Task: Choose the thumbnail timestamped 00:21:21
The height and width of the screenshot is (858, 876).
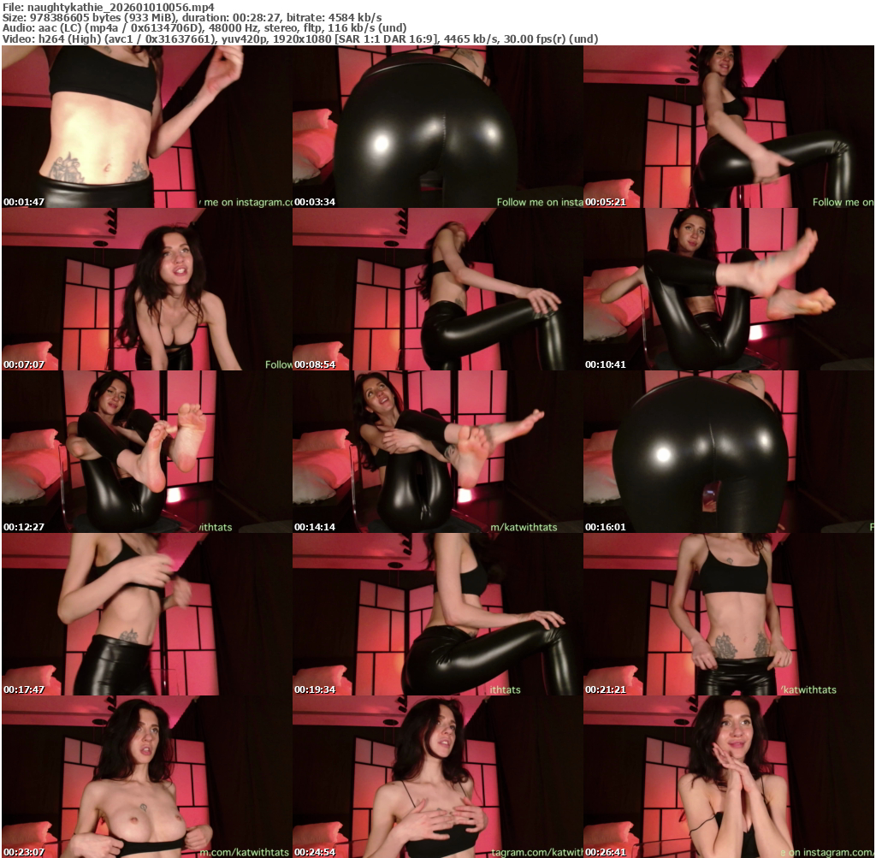Action: tap(728, 614)
